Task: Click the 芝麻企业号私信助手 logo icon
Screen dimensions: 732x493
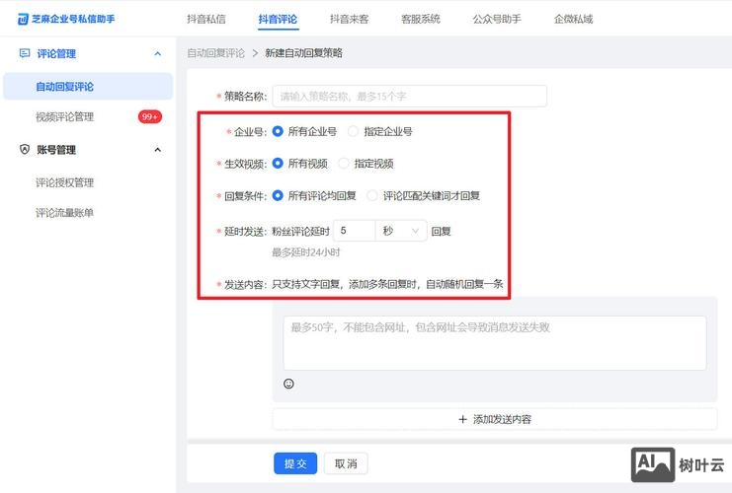Action: tap(23, 19)
